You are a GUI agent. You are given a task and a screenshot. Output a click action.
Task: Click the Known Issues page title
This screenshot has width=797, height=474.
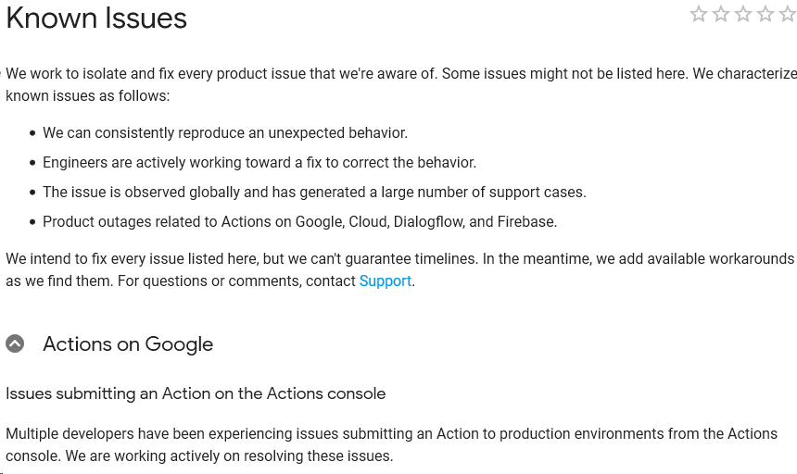96,19
